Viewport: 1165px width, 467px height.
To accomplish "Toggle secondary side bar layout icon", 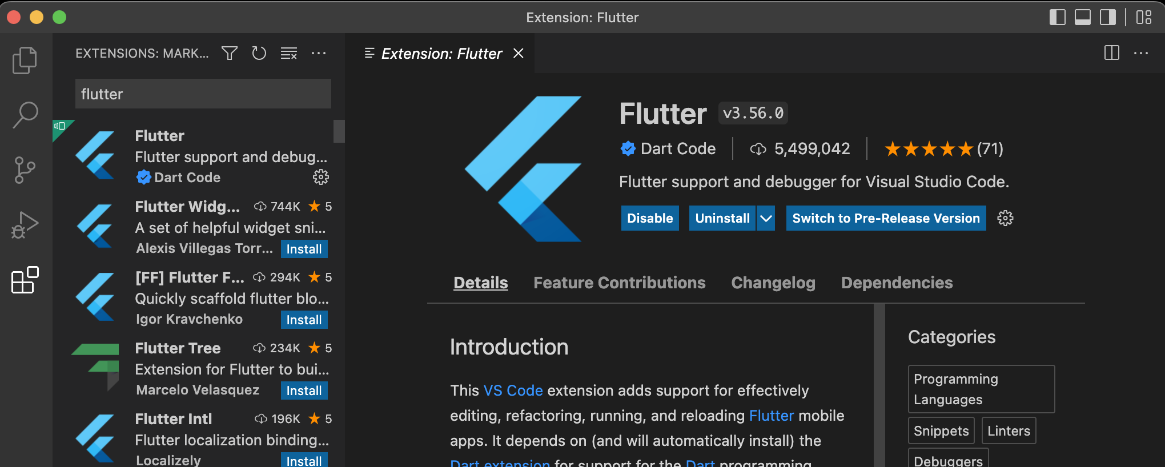I will (1108, 17).
